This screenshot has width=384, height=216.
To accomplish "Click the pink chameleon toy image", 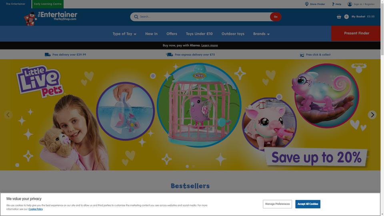I will pos(327,96).
